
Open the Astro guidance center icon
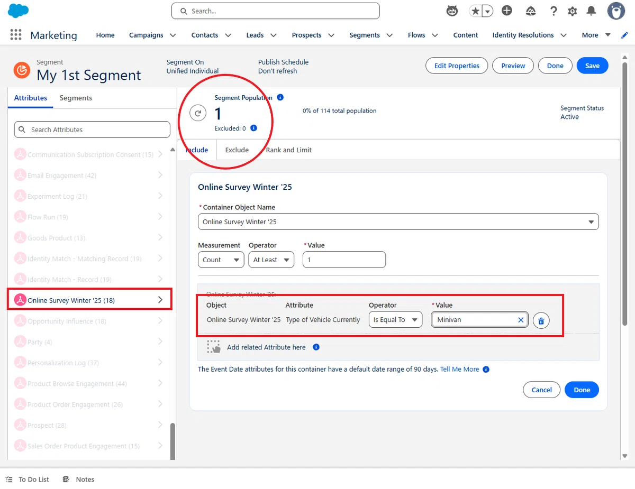(x=452, y=11)
